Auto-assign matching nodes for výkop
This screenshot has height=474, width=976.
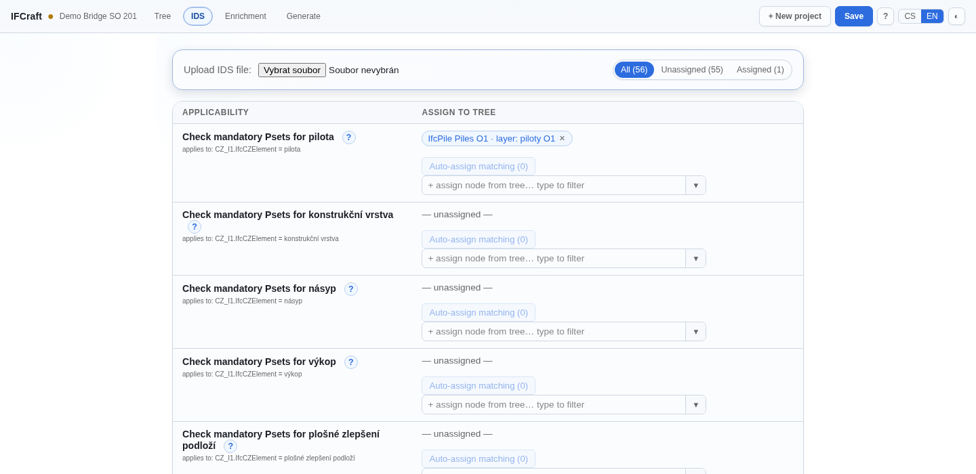coord(479,386)
